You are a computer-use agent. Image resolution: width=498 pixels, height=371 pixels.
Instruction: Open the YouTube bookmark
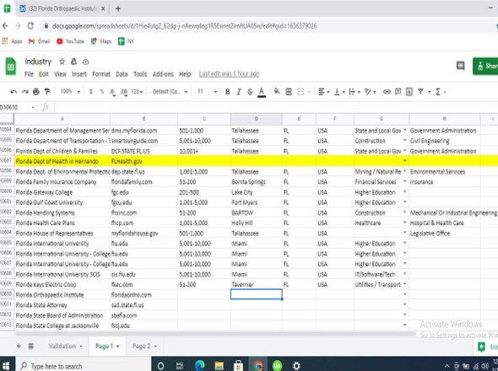[x=70, y=41]
